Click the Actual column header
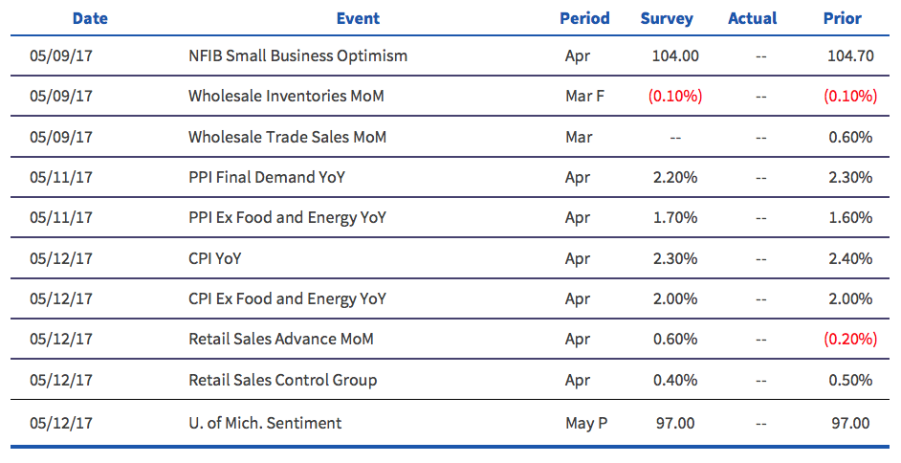This screenshot has height=463, width=901. [752, 18]
